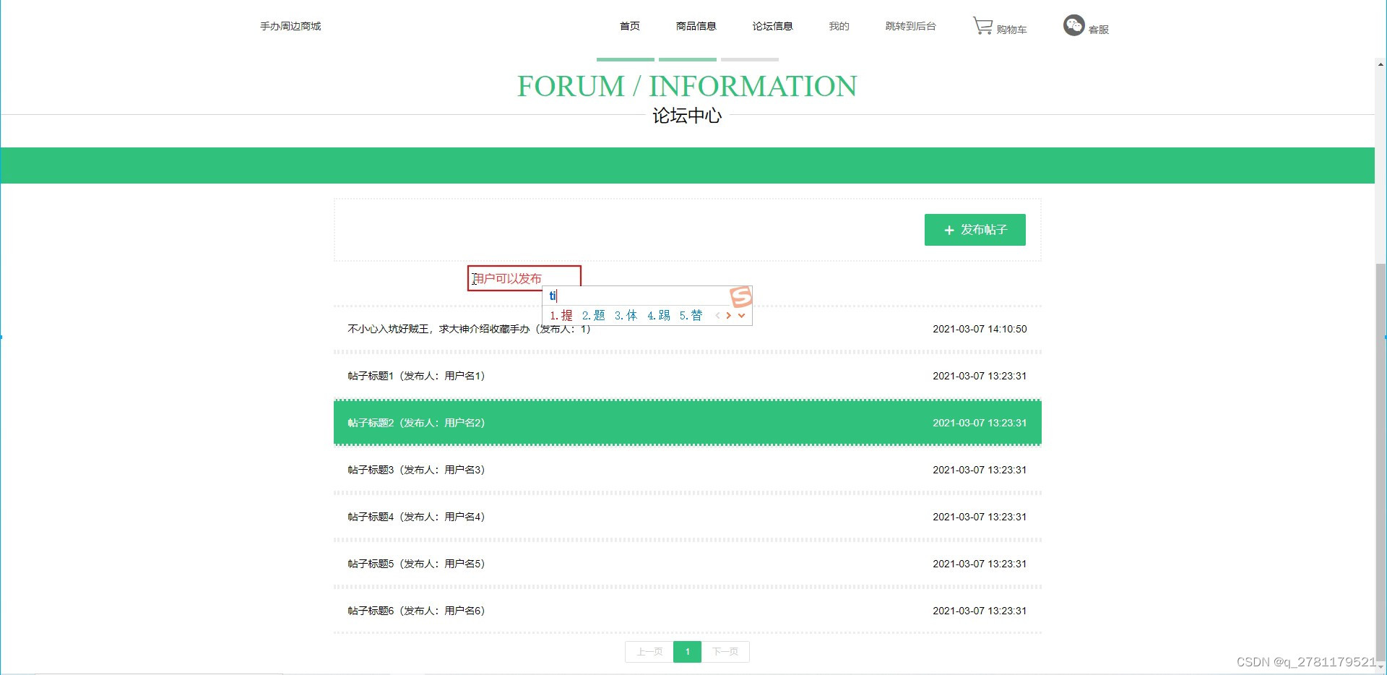
Task: Choose IME candidate 3 体
Action: point(626,315)
